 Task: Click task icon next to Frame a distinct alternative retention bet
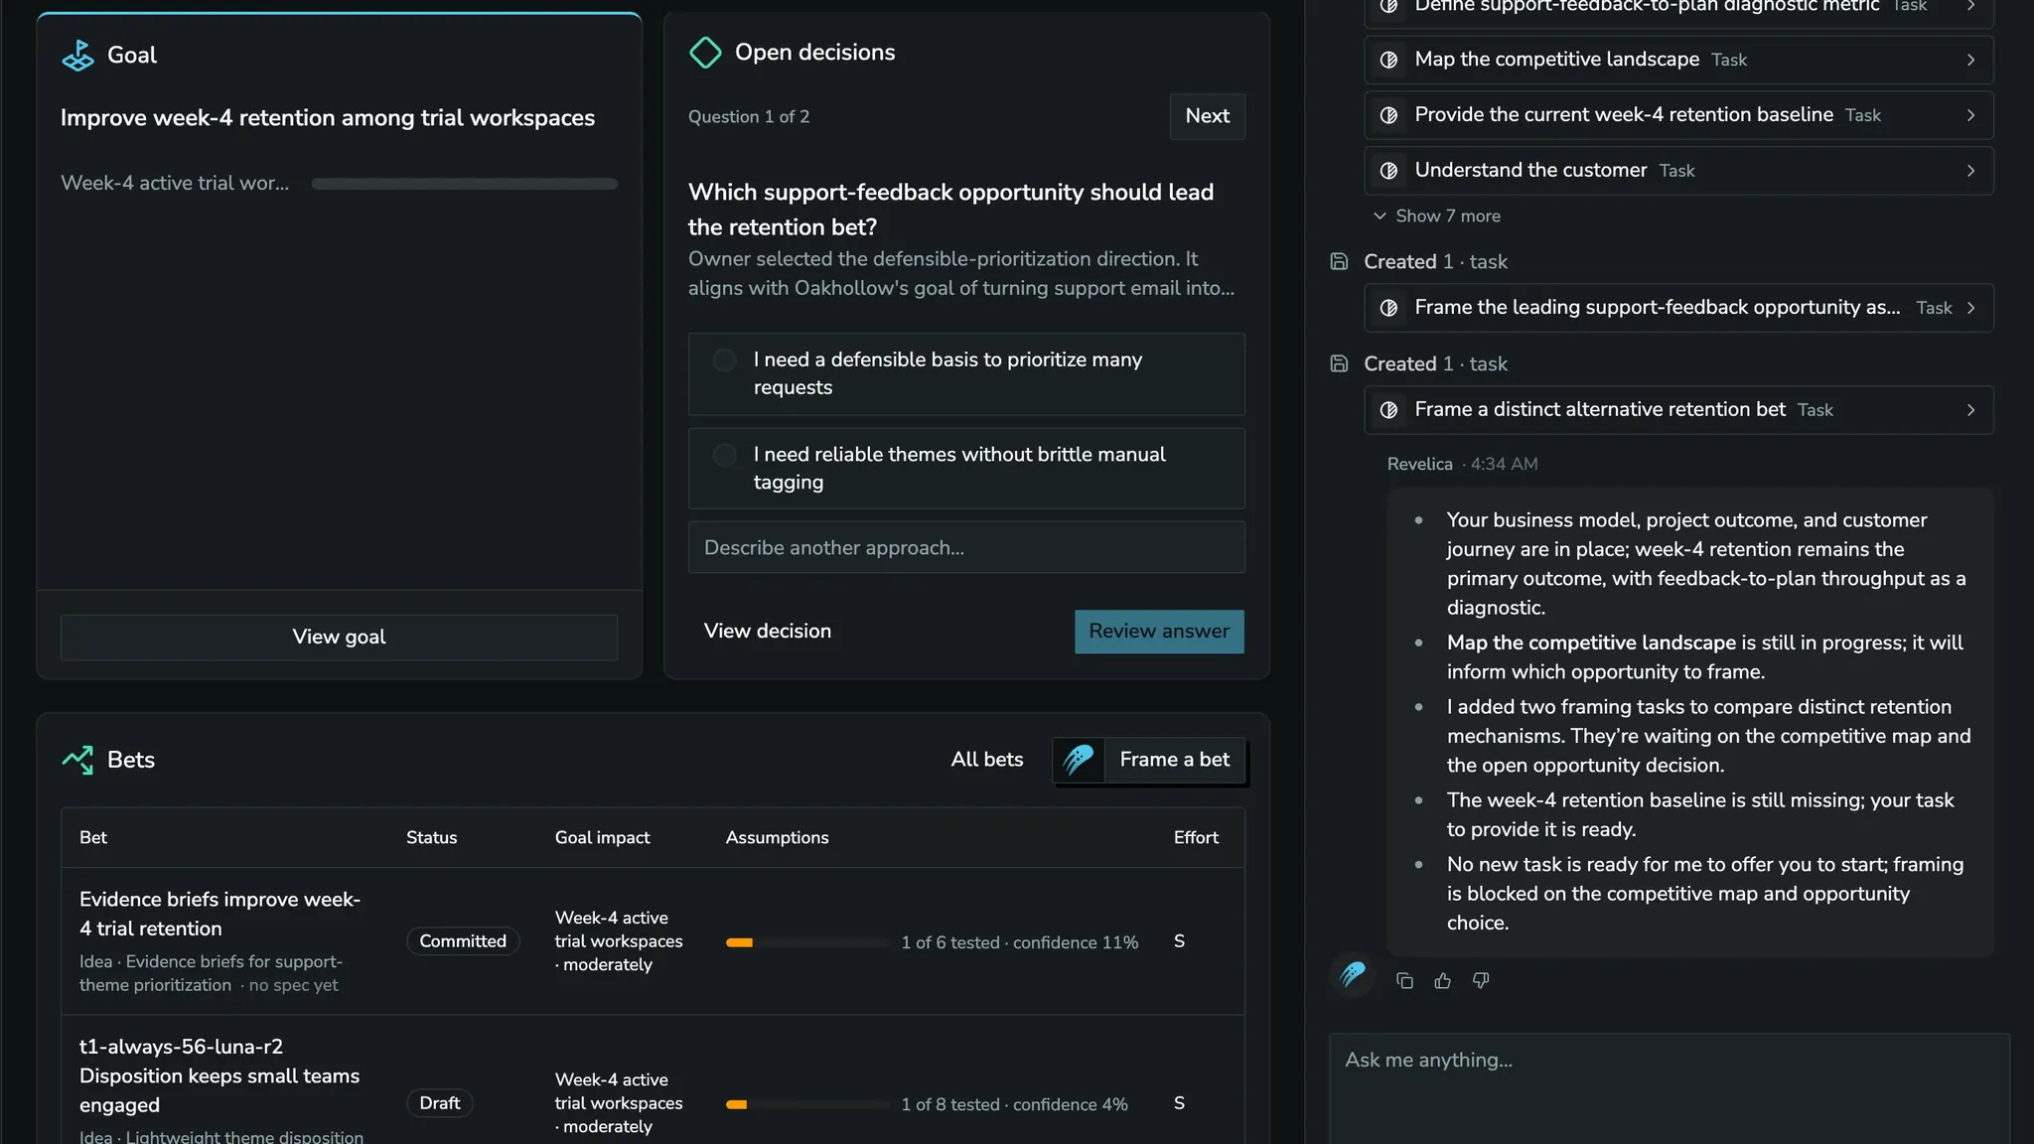tap(1389, 410)
